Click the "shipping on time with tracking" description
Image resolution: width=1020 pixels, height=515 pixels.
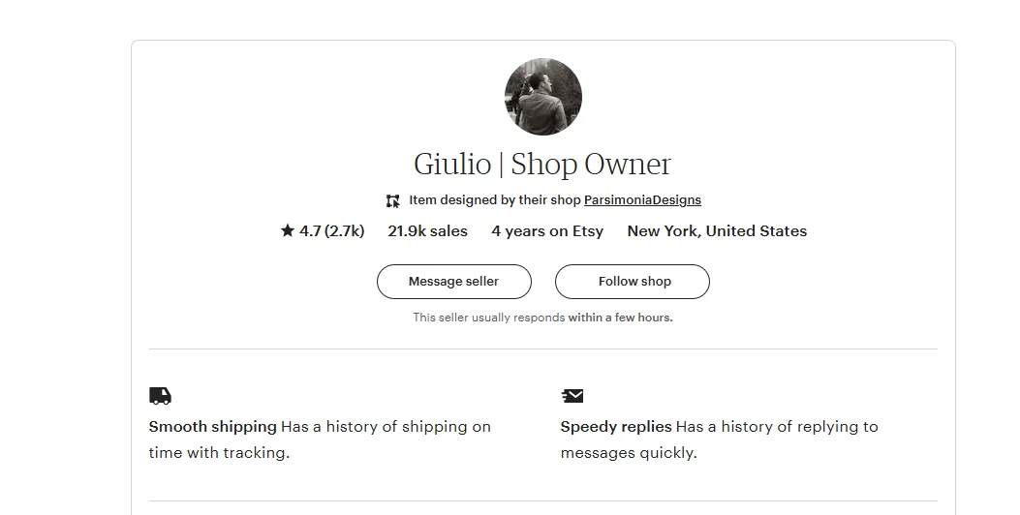(387, 427)
